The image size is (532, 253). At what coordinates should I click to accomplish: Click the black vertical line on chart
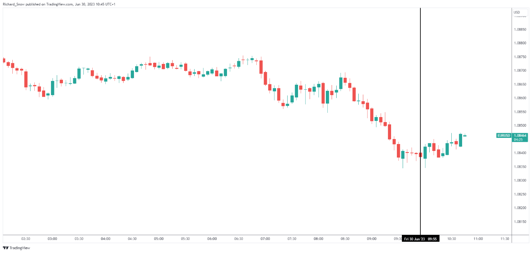420,121
